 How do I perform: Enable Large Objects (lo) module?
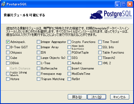pos(38,58)
